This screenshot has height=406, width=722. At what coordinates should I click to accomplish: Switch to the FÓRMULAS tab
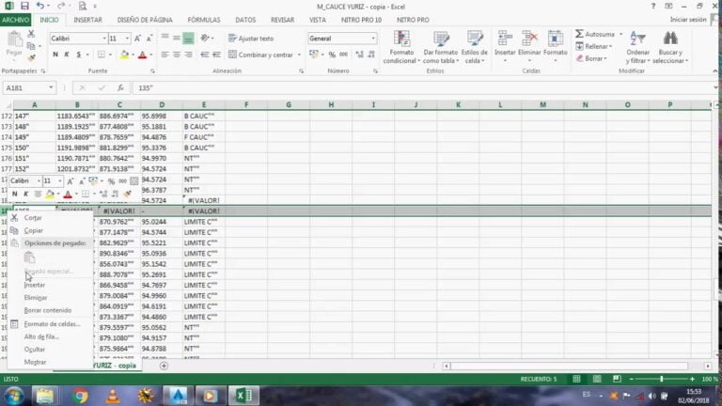(203, 20)
